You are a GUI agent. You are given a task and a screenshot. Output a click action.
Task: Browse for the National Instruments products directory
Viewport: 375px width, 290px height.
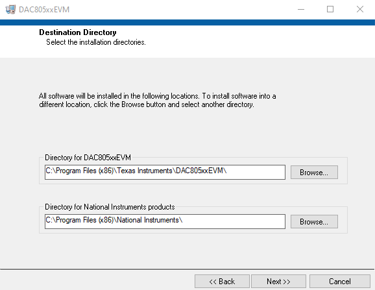[314, 221]
